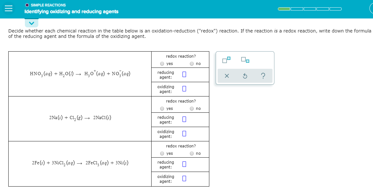
Task: Select "yes" for the Fe + NiCl2 reaction
Action: tap(162, 153)
